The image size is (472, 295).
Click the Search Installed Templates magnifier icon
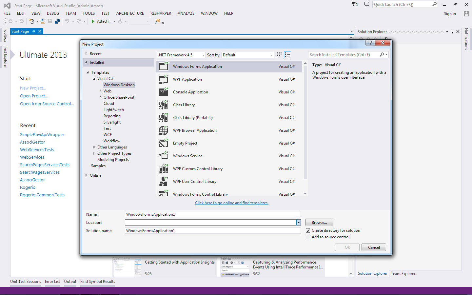tap(382, 55)
